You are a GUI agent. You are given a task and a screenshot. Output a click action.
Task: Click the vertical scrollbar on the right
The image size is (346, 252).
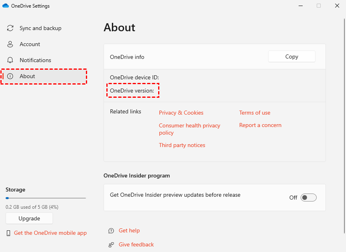coord(344,120)
